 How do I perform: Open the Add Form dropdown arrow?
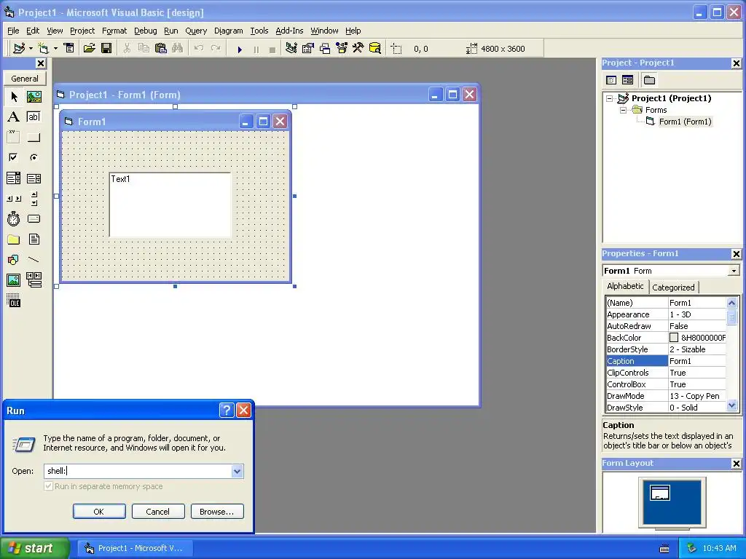tap(55, 49)
